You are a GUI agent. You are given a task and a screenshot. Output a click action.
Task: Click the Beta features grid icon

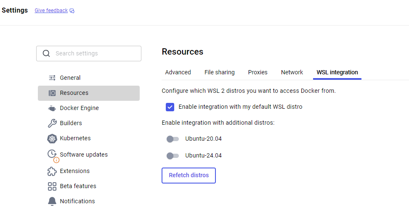(52, 186)
